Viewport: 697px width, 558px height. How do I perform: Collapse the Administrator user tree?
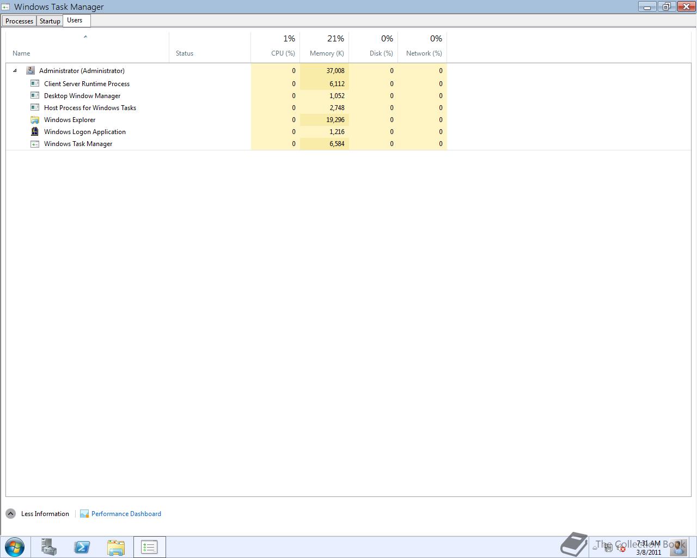click(15, 70)
